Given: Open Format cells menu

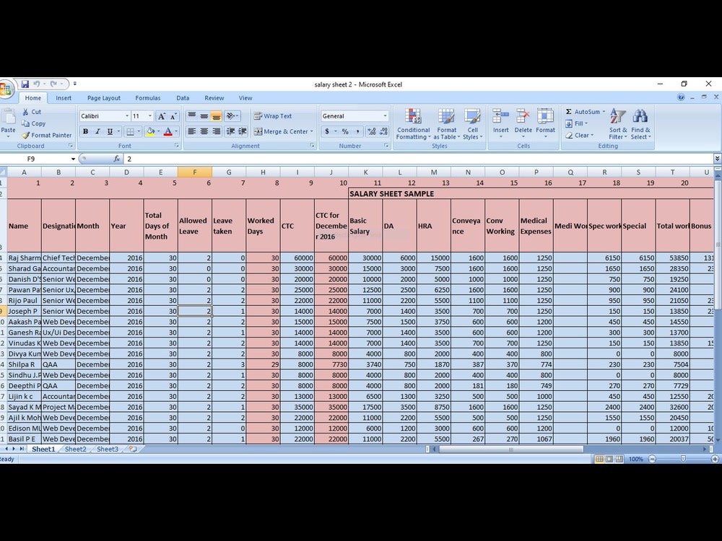Looking at the screenshot, I should (545, 123).
